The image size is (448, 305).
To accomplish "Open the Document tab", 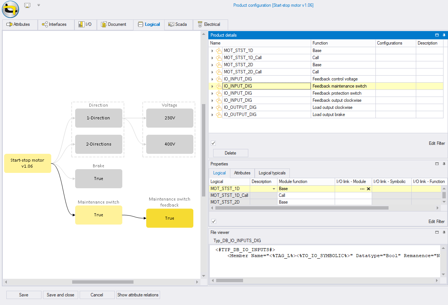I will click(115, 25).
